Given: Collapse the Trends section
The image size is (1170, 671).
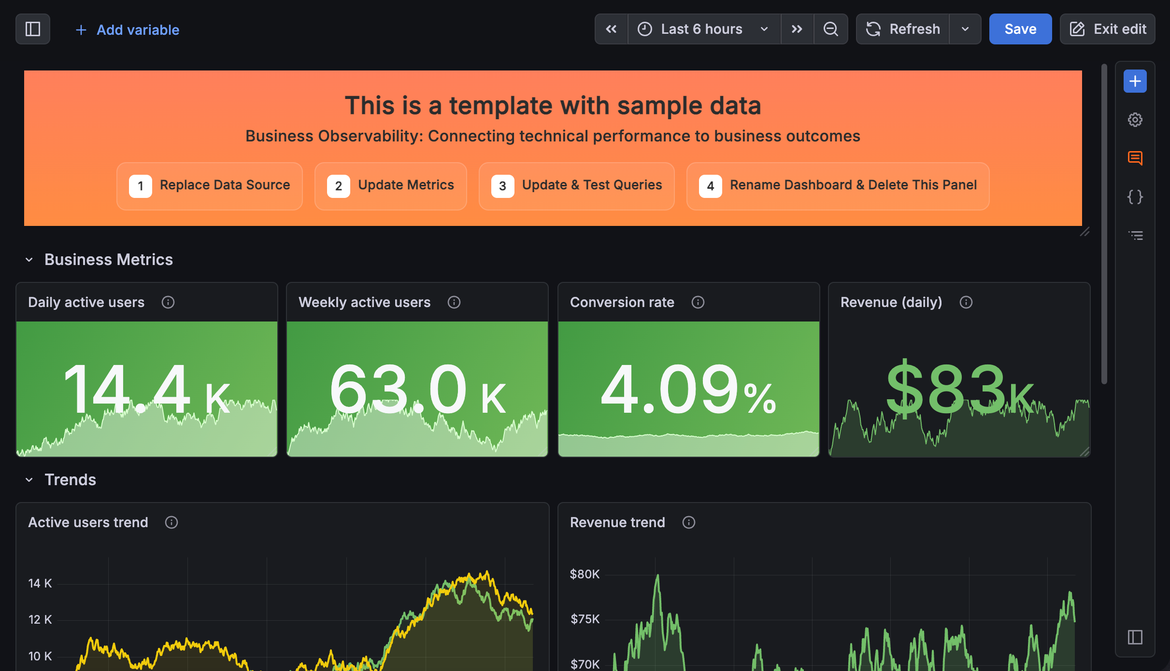Looking at the screenshot, I should 29,479.
